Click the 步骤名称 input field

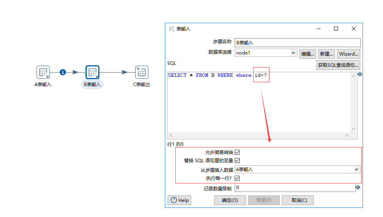(297, 42)
